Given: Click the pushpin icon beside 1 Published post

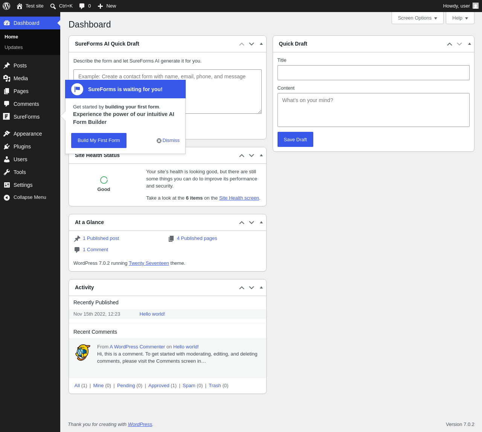Looking at the screenshot, I should pos(77,239).
